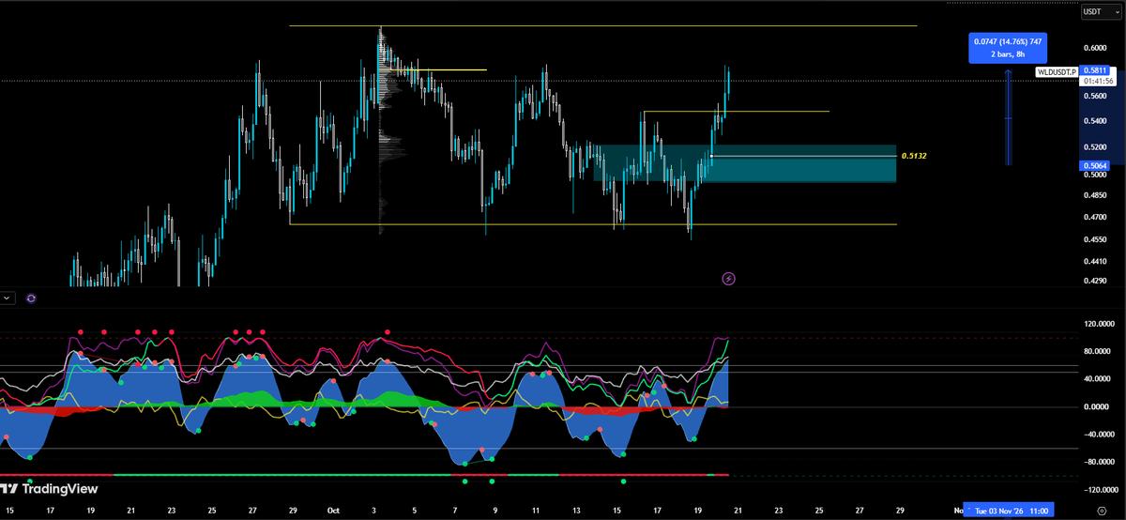
Task: Click the 0.4290 price axis value
Action: (x=1096, y=282)
